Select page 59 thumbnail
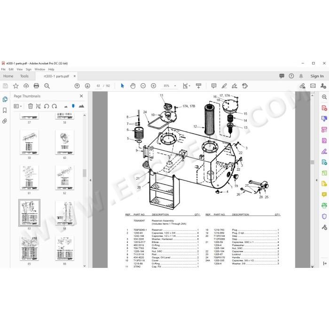Viewport: 329px width, 329px height. coord(29,142)
